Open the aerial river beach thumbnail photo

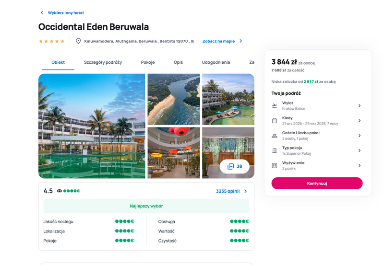click(x=174, y=99)
